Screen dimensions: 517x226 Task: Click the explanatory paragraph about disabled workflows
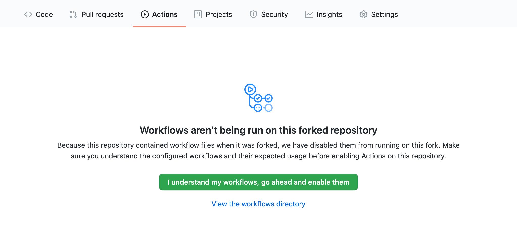(x=258, y=150)
